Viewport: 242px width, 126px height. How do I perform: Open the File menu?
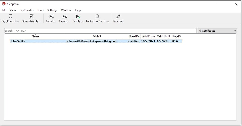[x=4, y=10]
